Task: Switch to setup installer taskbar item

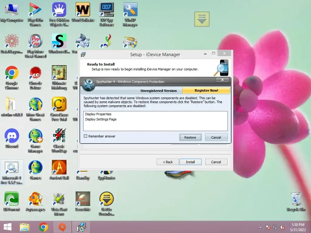Action: pos(81,227)
